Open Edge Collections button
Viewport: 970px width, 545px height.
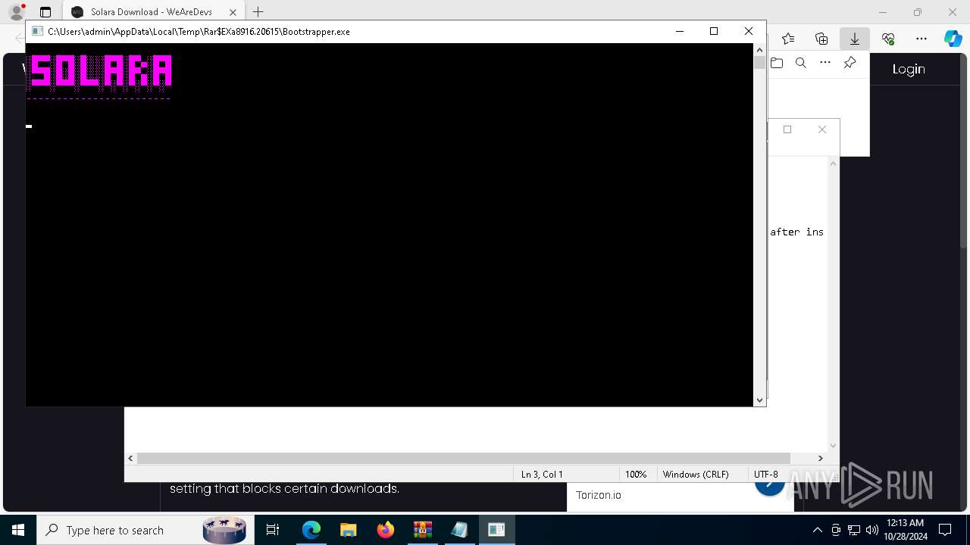click(x=821, y=39)
